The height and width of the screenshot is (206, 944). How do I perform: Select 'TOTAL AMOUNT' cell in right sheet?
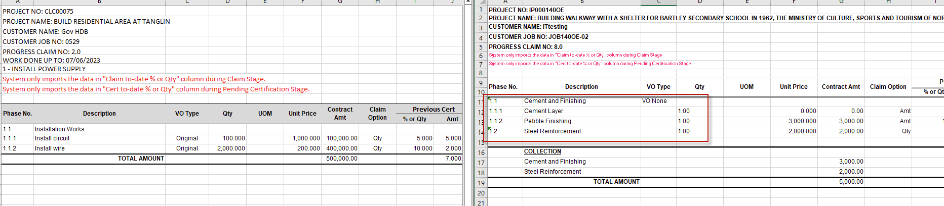point(616,182)
